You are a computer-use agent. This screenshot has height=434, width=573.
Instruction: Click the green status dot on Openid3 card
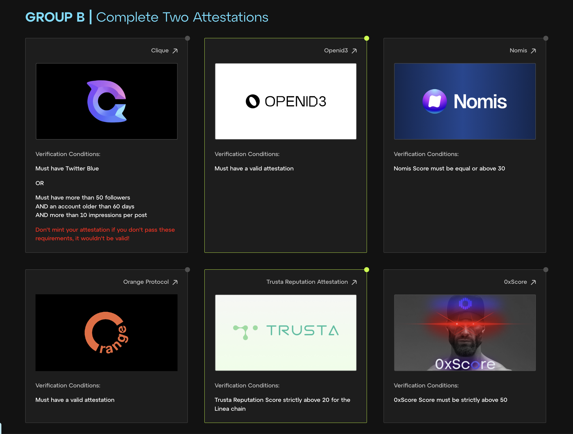[367, 38]
